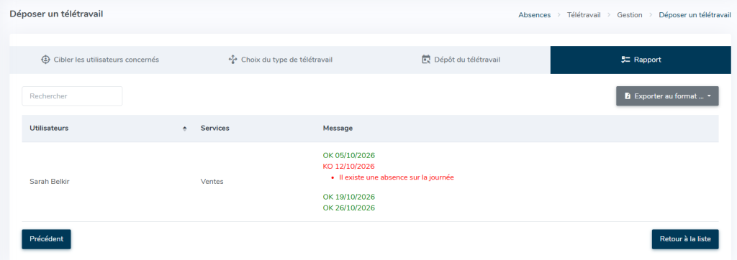Screen dimensions: 737x260
Task: Click the crosshair icon beside Cibler les utilisateurs
Action: [x=45, y=60]
